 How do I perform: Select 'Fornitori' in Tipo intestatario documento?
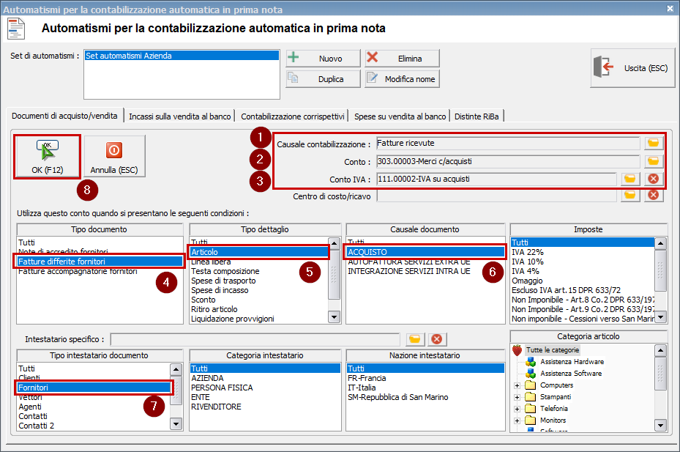94,388
